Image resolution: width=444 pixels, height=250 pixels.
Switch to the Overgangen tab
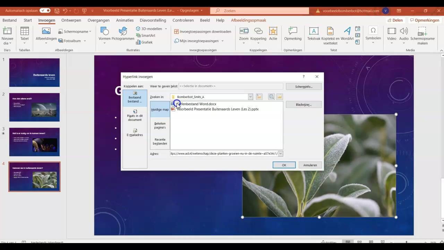[x=99, y=20]
